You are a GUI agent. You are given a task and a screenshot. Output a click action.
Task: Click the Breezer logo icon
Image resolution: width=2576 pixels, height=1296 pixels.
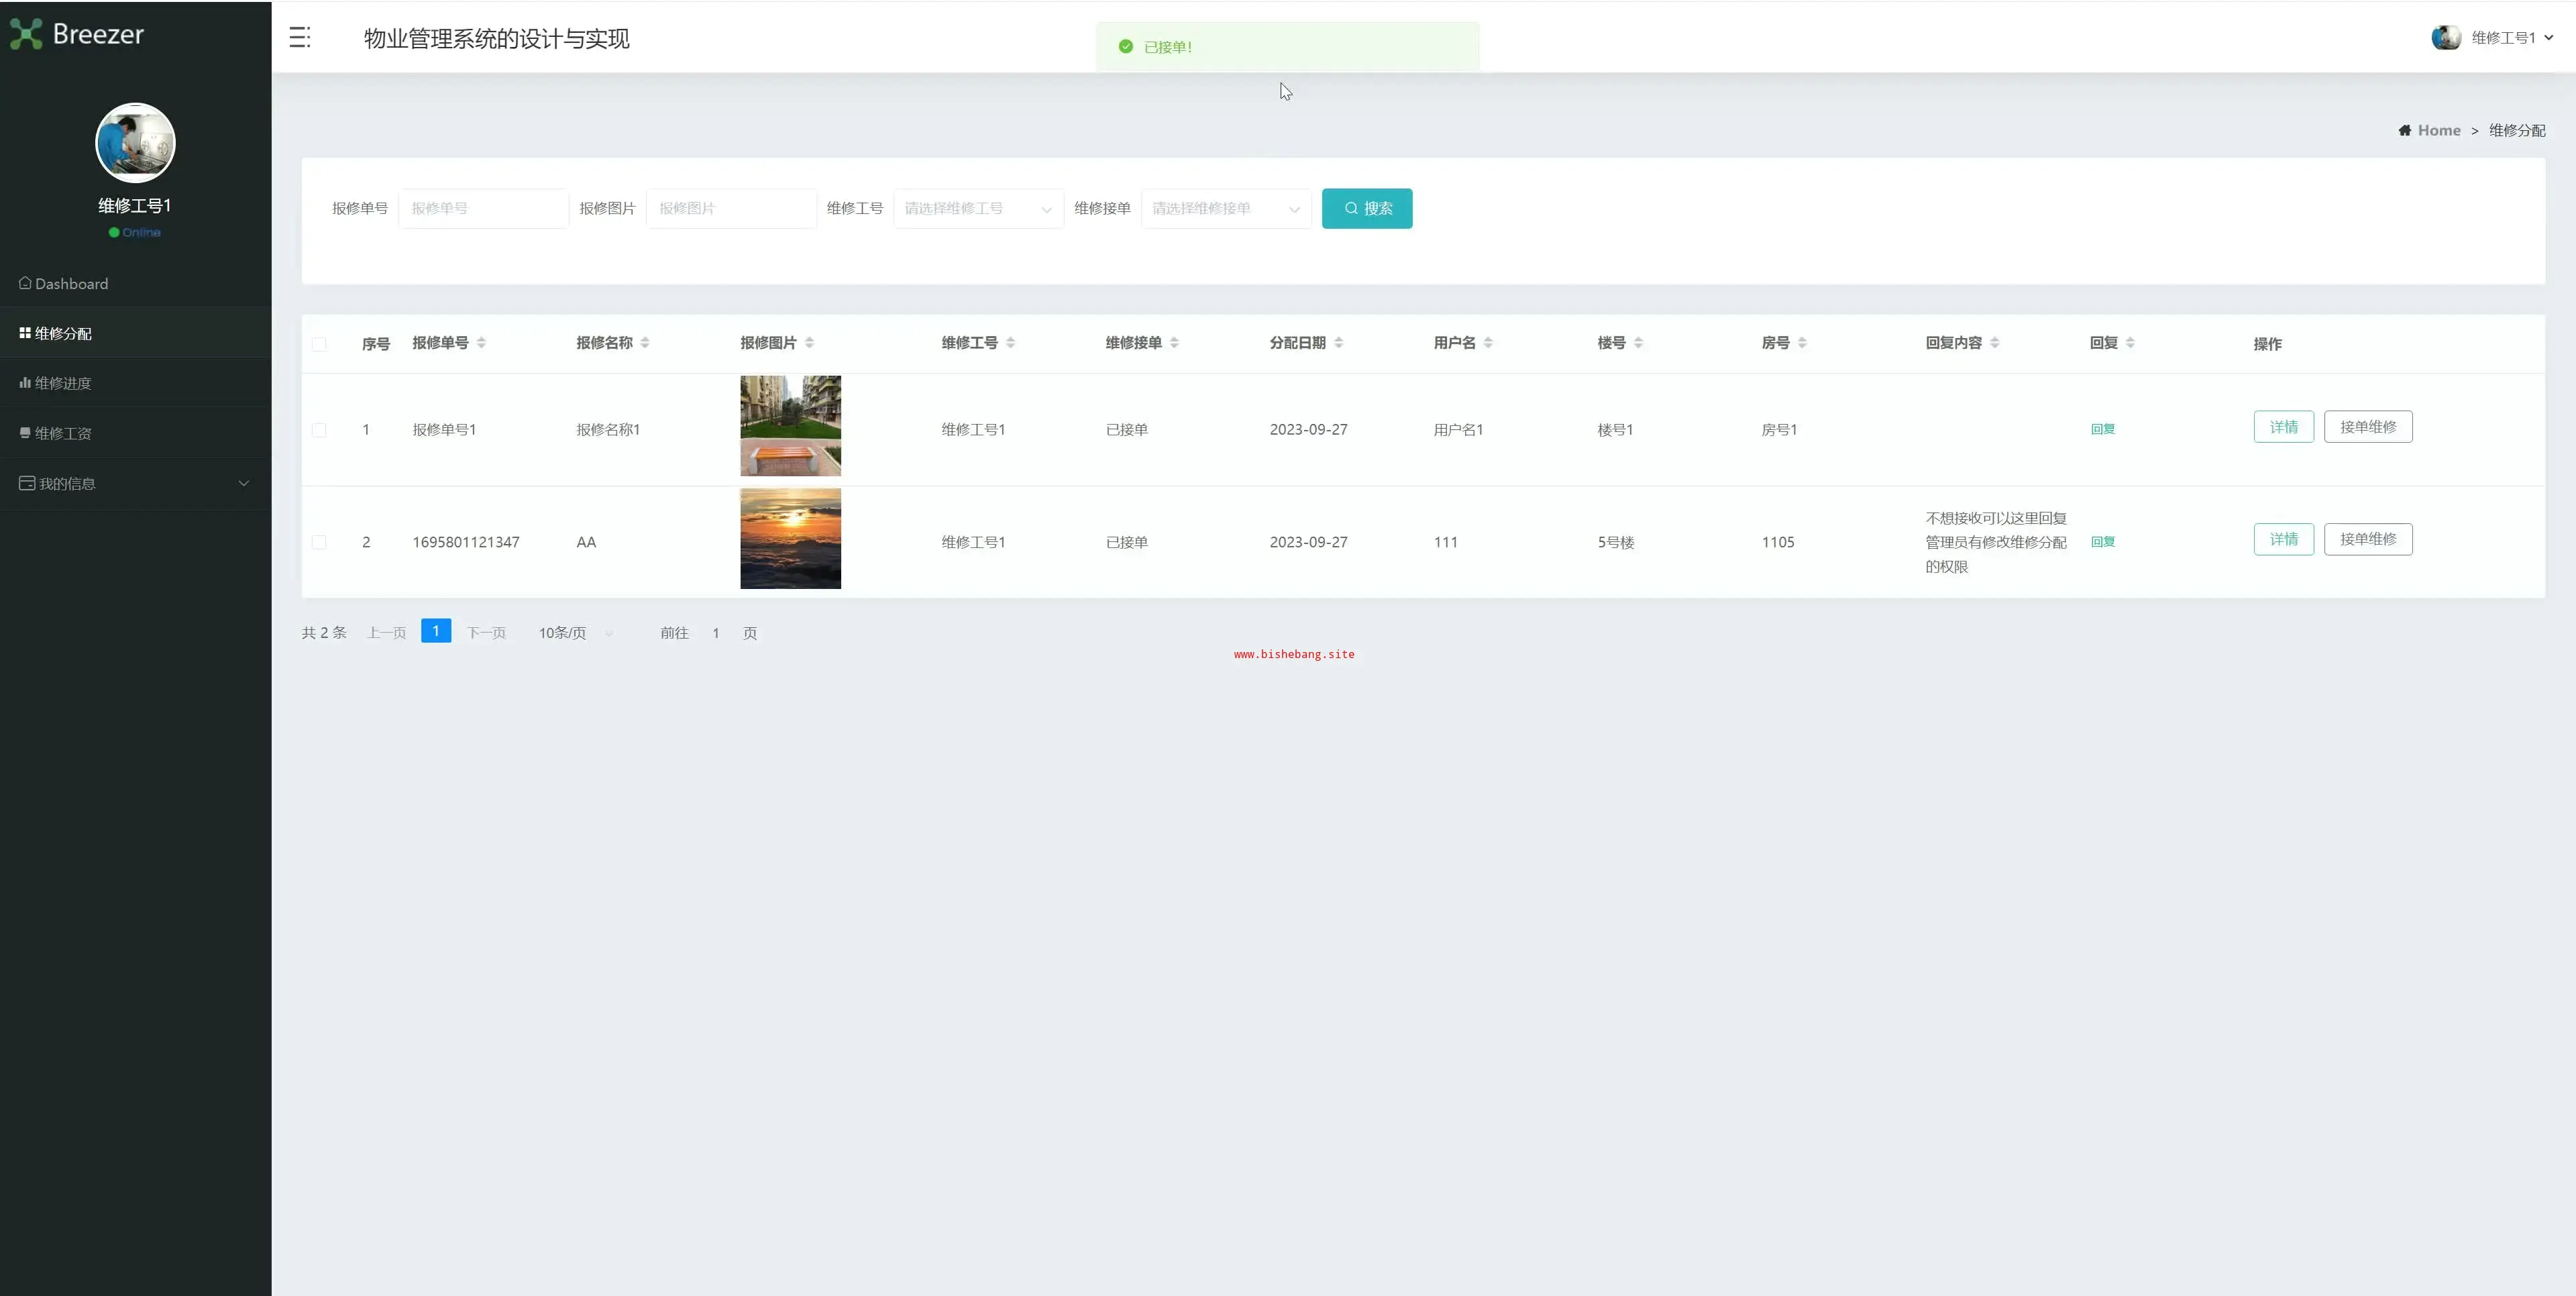coord(26,34)
